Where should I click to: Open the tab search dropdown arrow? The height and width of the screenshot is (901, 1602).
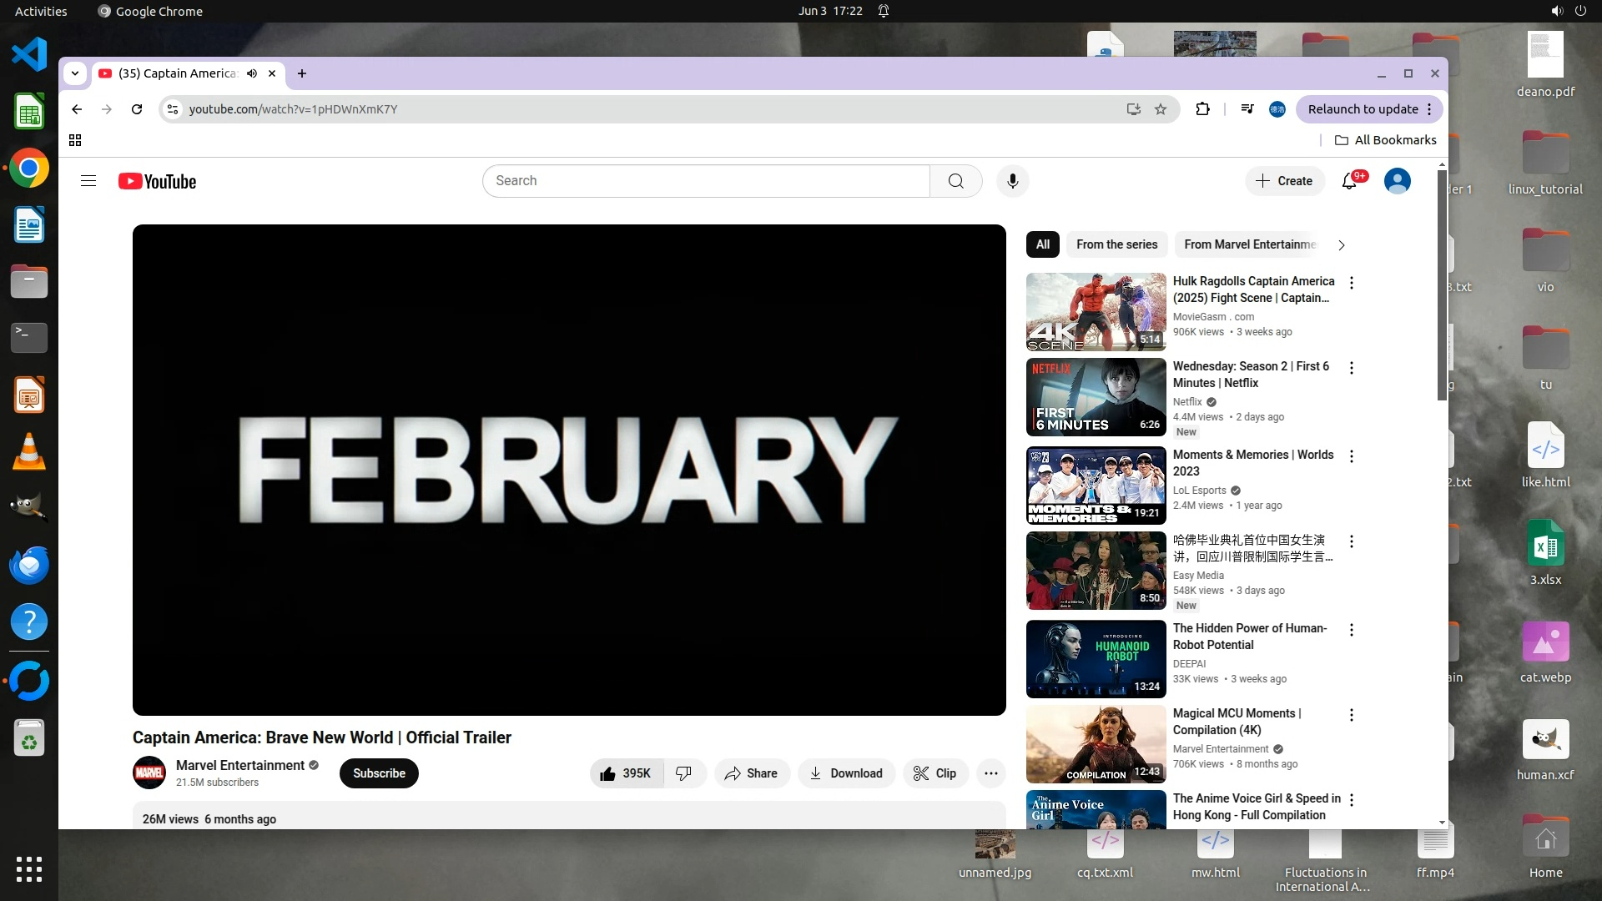pos(75,73)
